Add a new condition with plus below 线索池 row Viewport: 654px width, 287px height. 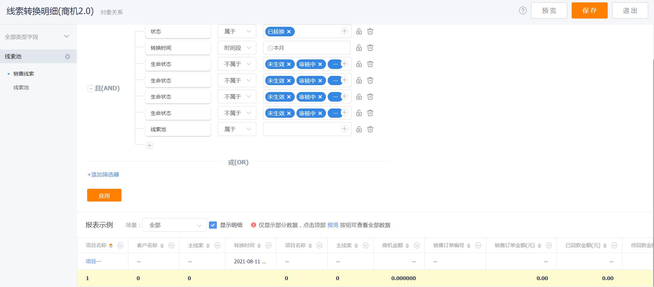pos(149,145)
